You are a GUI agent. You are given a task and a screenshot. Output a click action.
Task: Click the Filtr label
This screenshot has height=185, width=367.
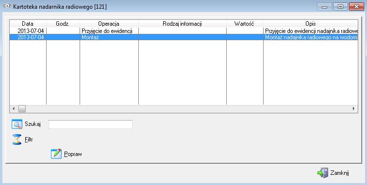(x=29, y=139)
